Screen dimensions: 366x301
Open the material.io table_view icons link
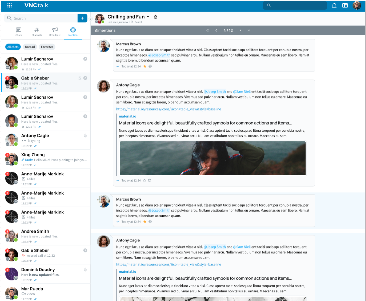tap(168, 109)
